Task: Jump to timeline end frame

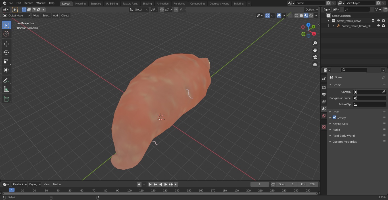Action: (x=176, y=184)
